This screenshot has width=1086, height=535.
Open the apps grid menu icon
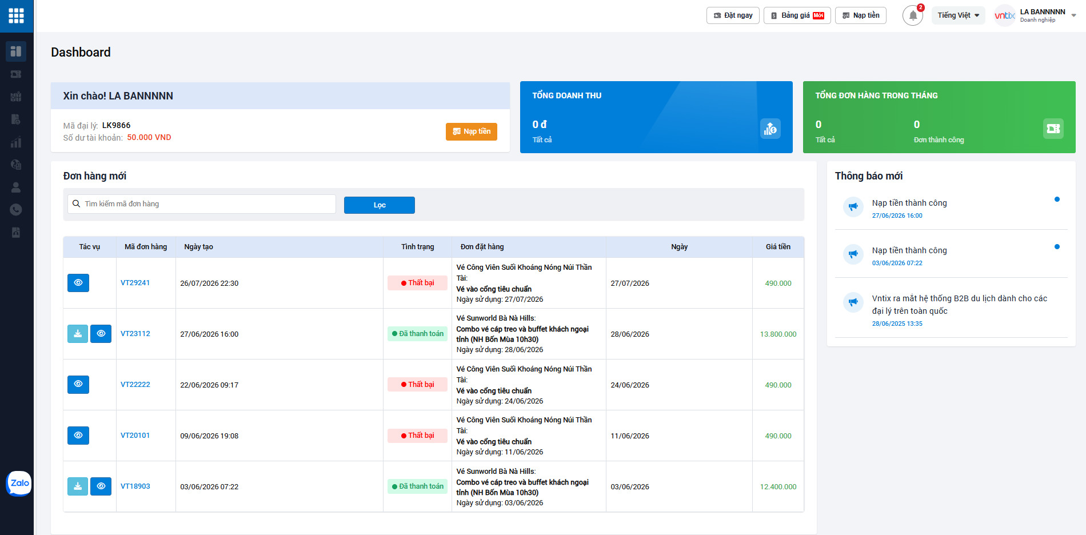[16, 15]
